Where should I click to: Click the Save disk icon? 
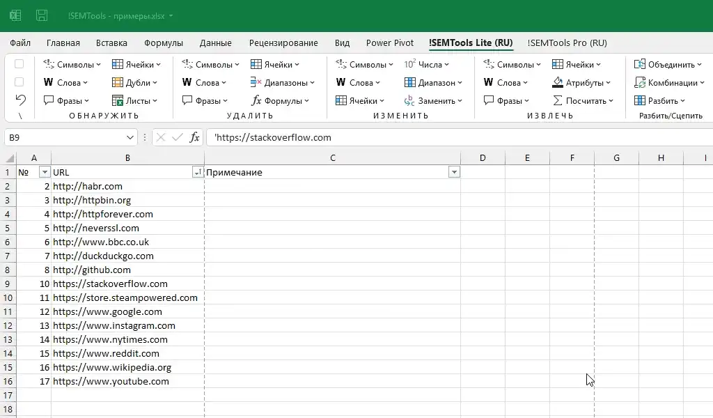tap(42, 16)
